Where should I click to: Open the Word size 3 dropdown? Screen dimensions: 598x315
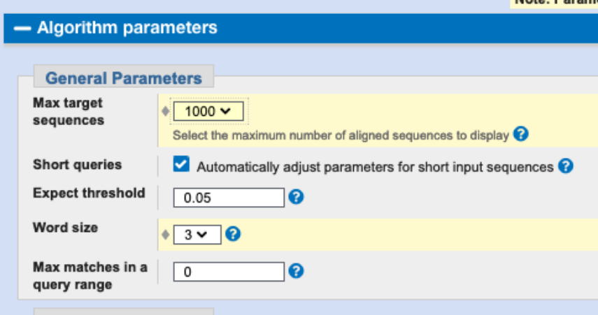[x=197, y=235]
